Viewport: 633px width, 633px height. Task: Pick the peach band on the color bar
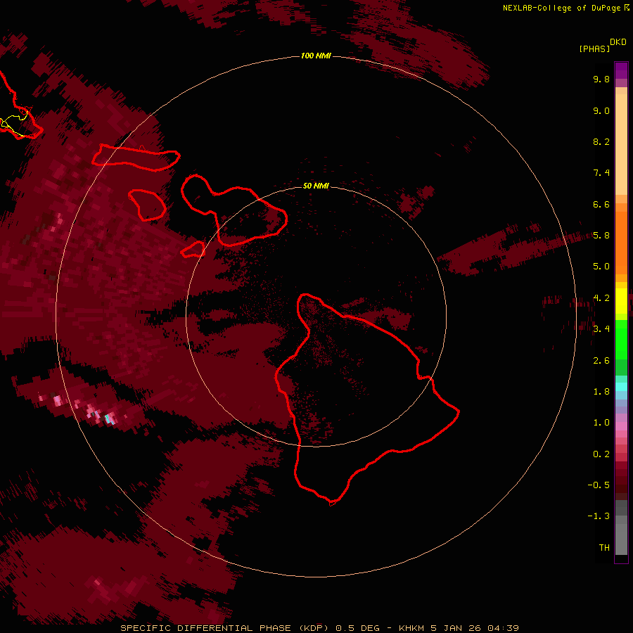click(621, 144)
